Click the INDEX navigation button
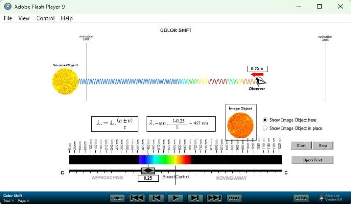 (117, 198)
